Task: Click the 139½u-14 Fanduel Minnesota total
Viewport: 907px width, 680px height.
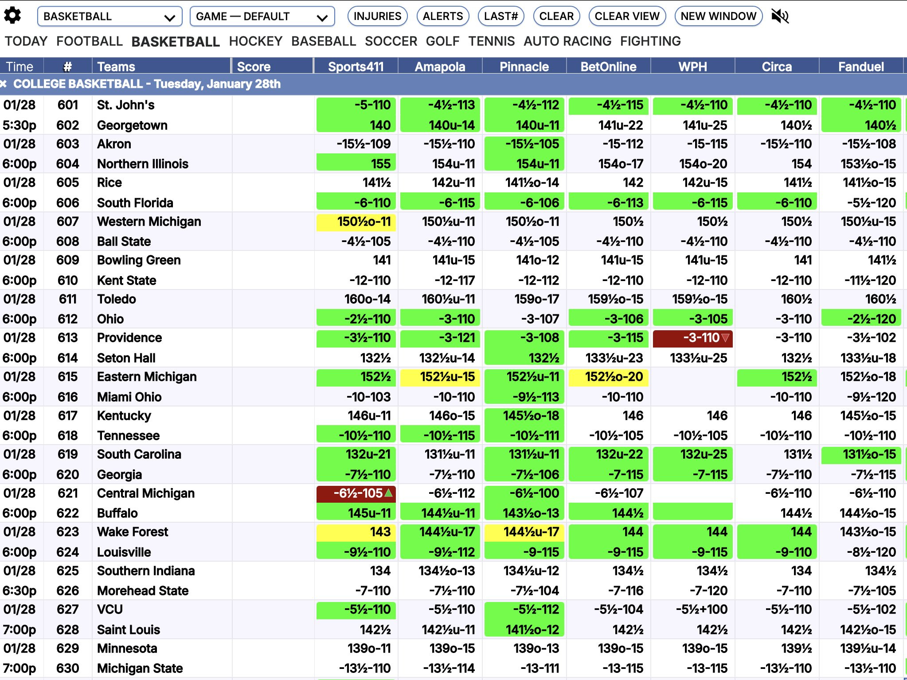Action: pos(868,649)
